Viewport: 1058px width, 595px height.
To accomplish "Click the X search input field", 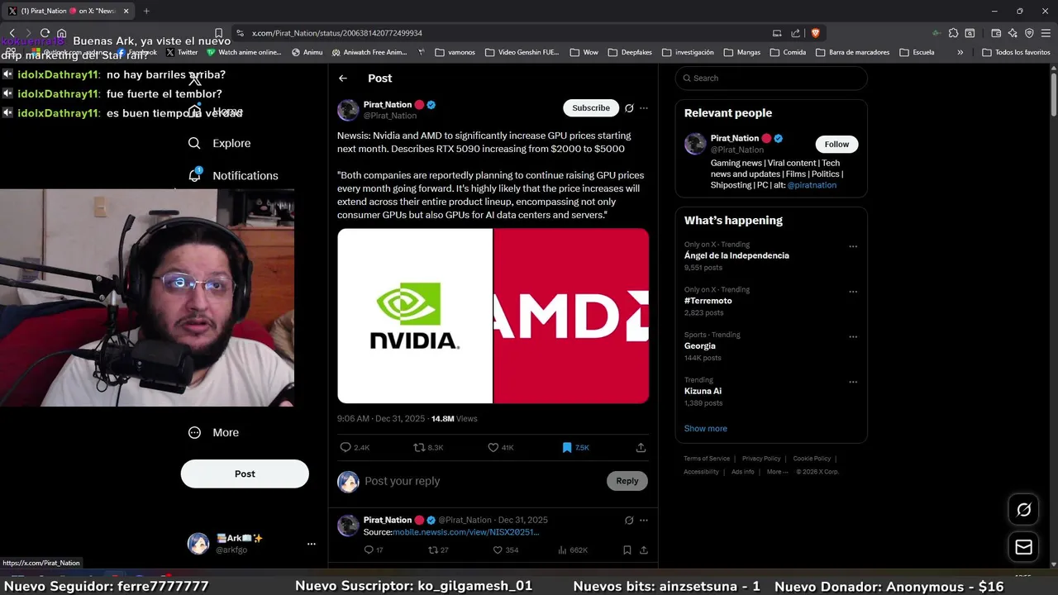I will click(771, 78).
